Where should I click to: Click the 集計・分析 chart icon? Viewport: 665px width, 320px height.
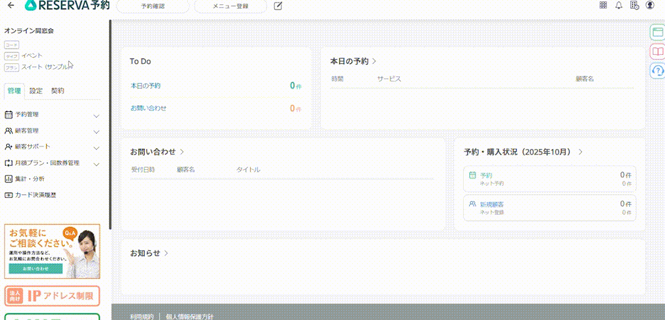(8, 179)
